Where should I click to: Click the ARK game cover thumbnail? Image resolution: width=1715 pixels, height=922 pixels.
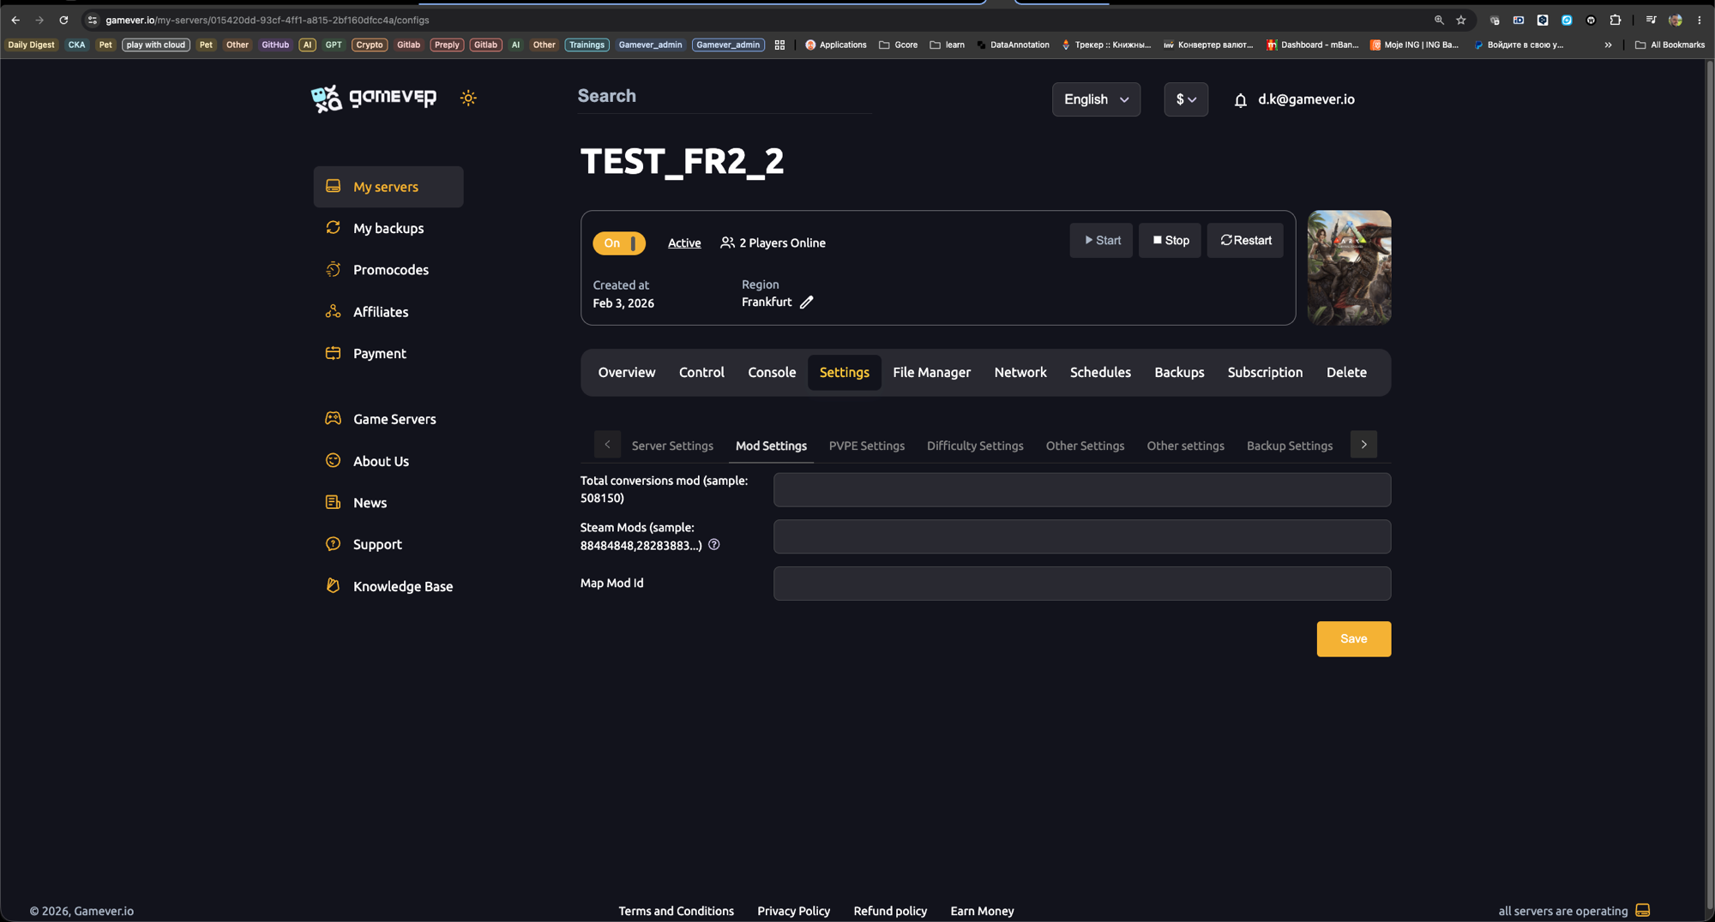(x=1349, y=268)
